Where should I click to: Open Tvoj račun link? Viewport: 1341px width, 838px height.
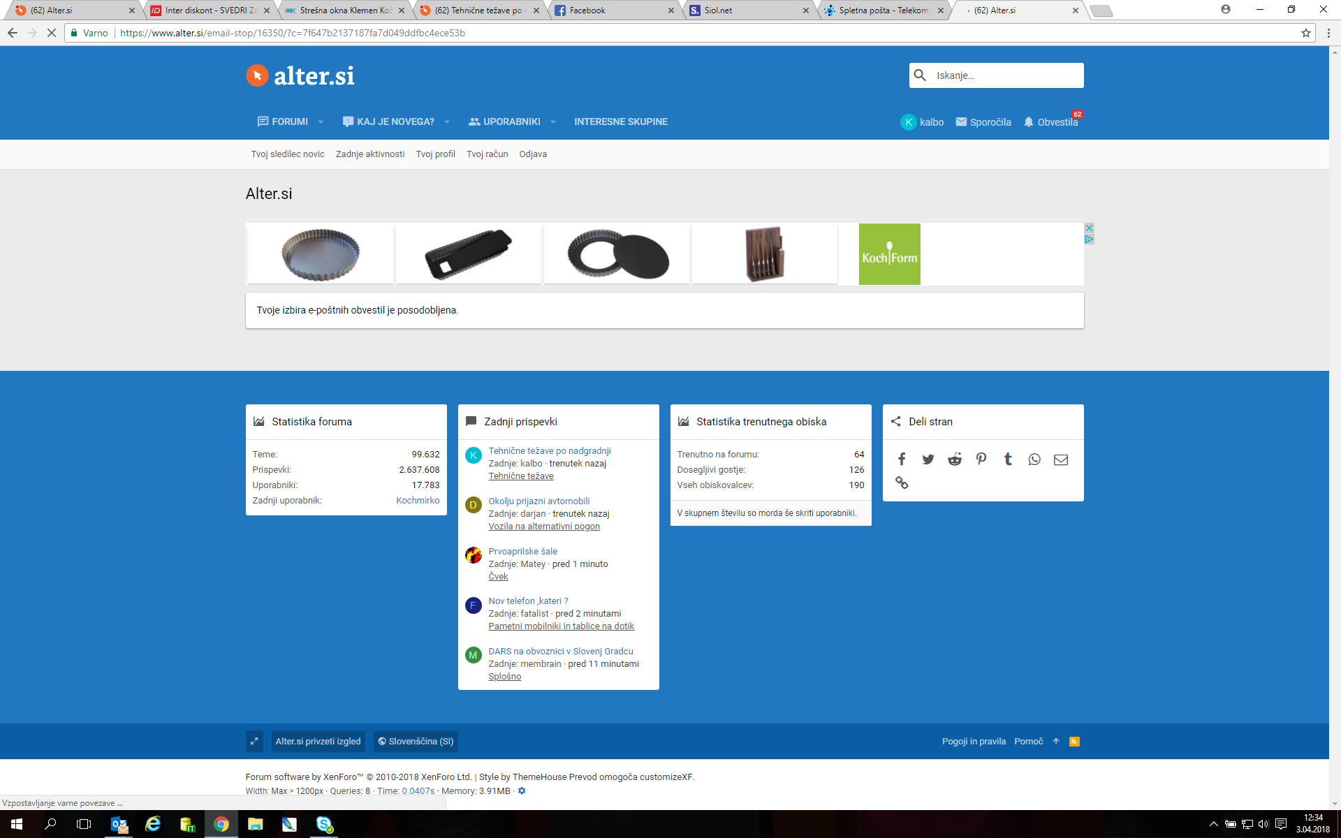click(x=488, y=154)
